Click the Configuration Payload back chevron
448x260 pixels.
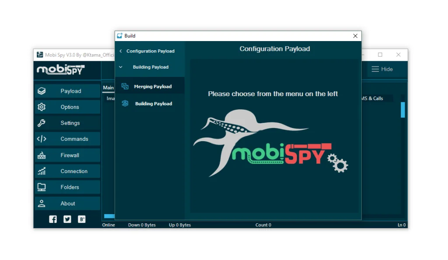click(120, 51)
